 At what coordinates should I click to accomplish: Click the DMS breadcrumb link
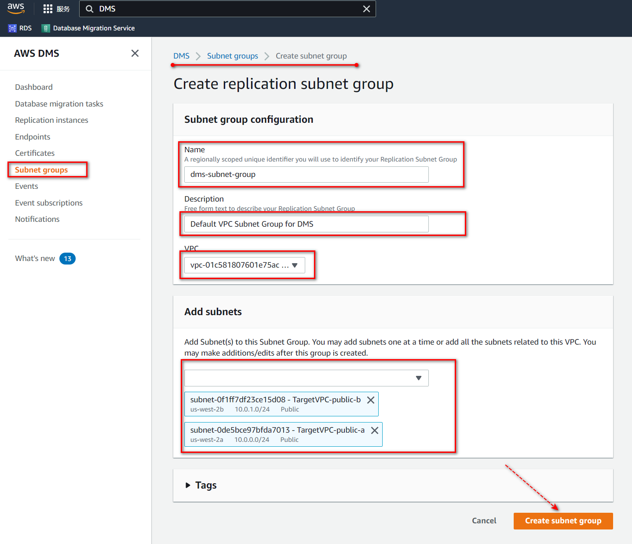pyautogui.click(x=181, y=56)
